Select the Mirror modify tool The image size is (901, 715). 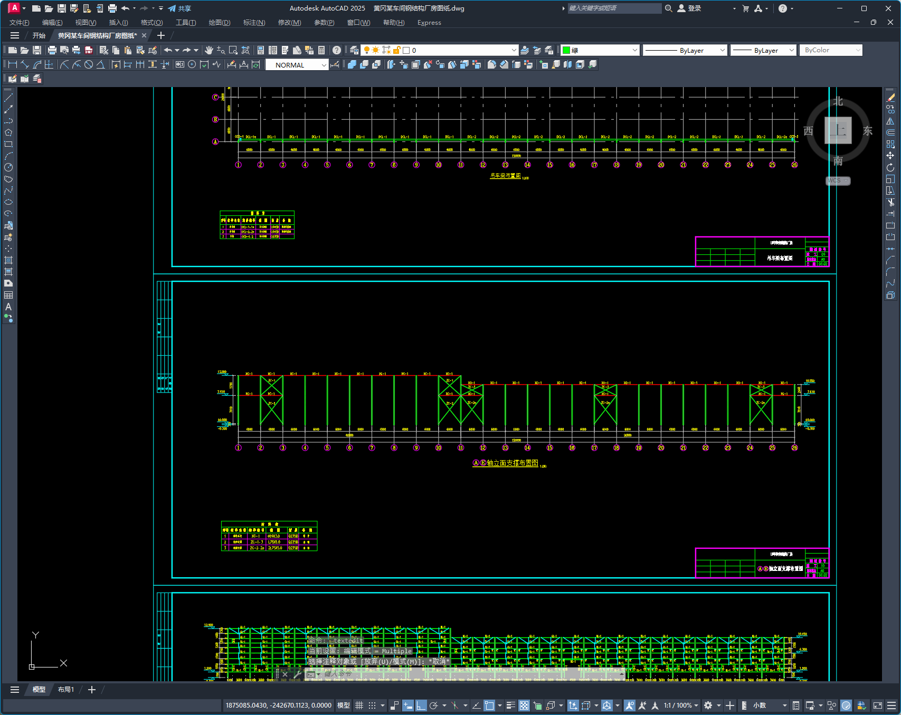pos(891,121)
